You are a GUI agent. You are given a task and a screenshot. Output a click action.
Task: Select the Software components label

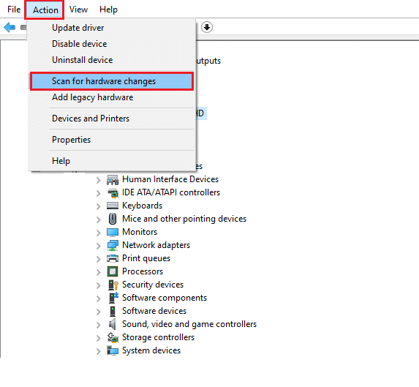point(165,298)
